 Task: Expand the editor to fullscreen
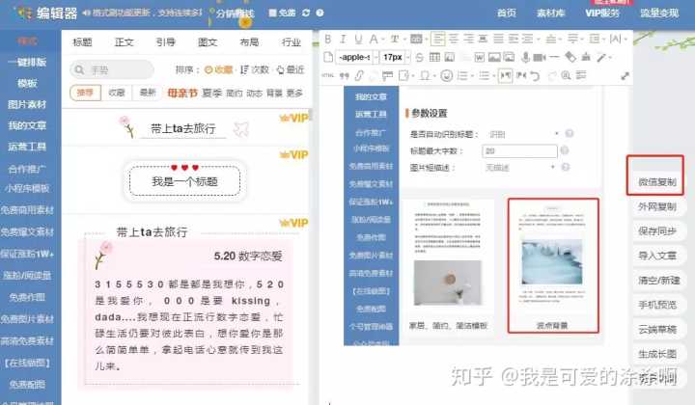625,75
